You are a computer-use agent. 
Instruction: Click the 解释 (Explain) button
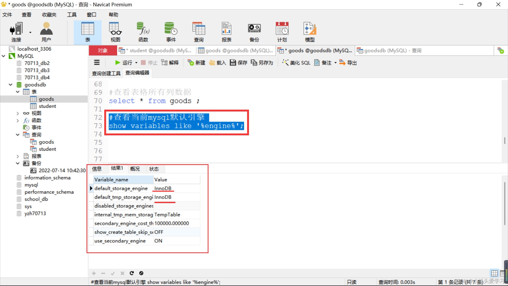point(170,62)
